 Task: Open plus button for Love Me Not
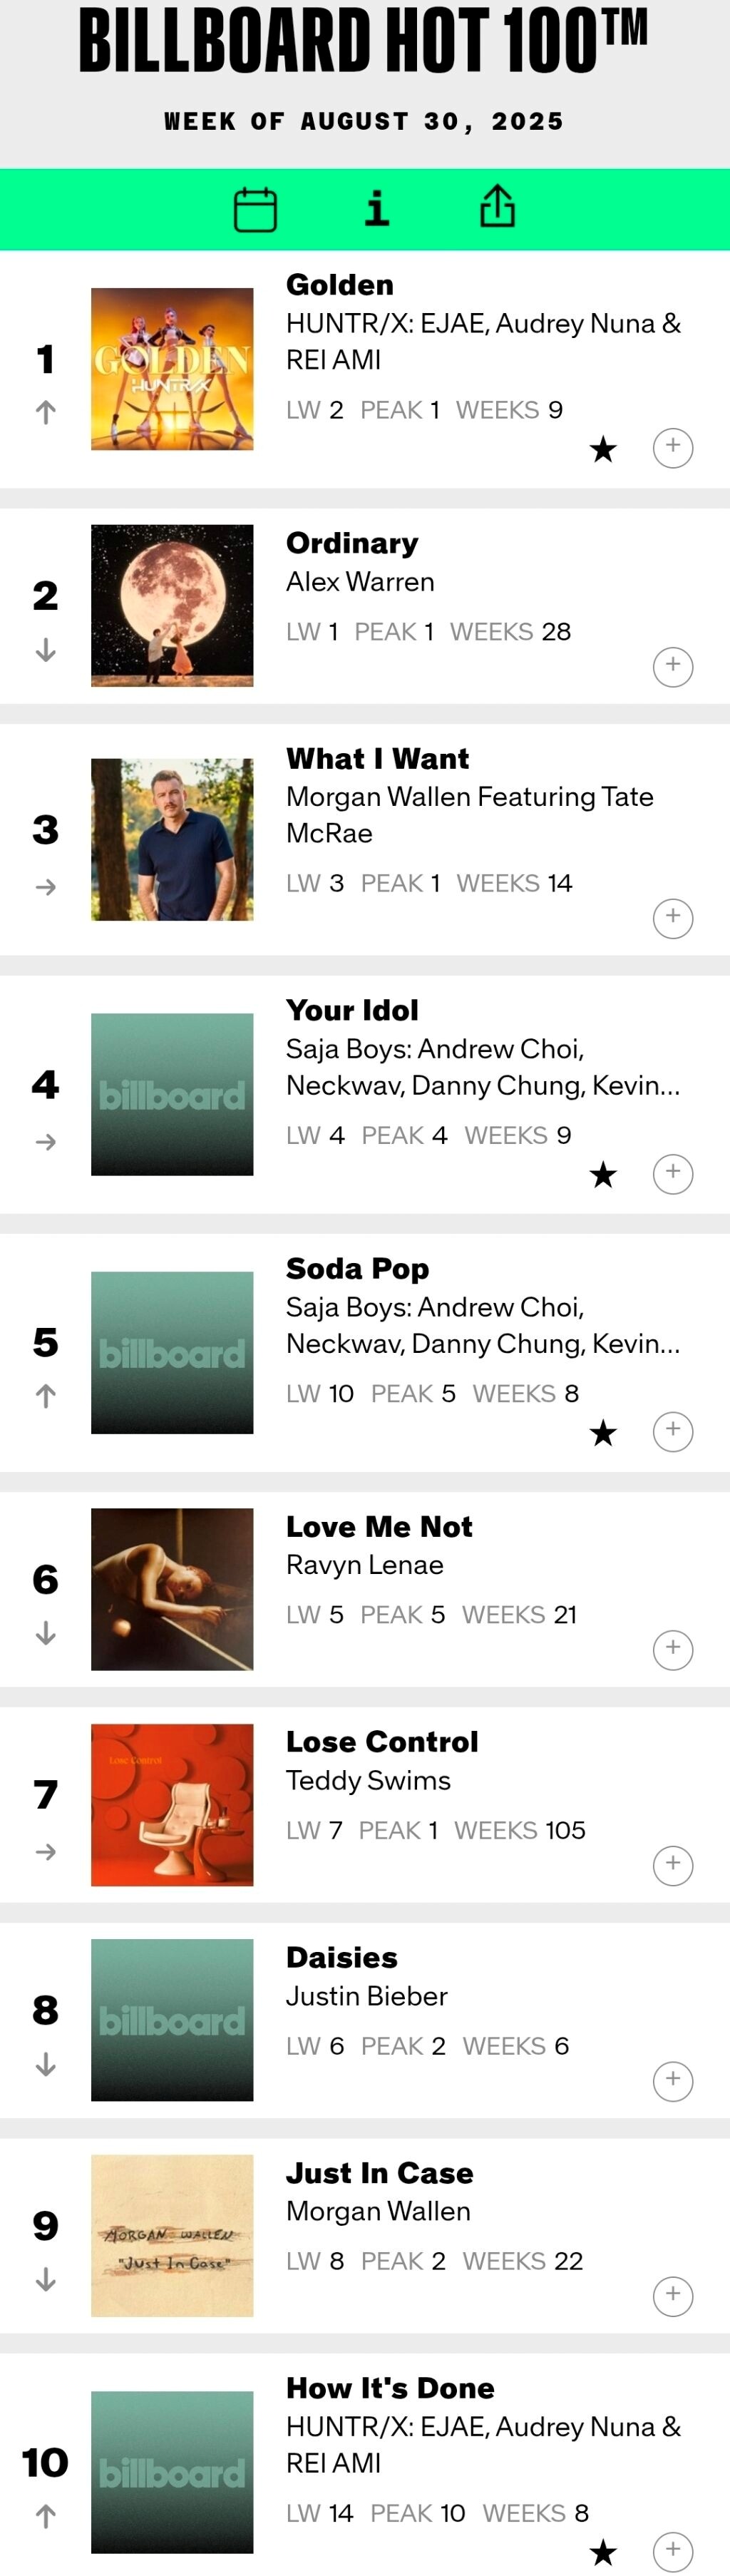pyautogui.click(x=673, y=1649)
